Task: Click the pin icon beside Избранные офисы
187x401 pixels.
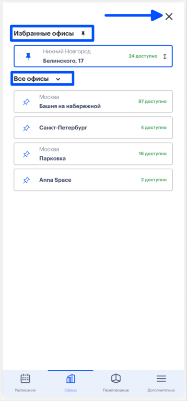Action: (x=83, y=34)
